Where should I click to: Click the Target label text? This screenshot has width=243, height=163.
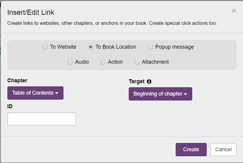pyautogui.click(x=137, y=81)
